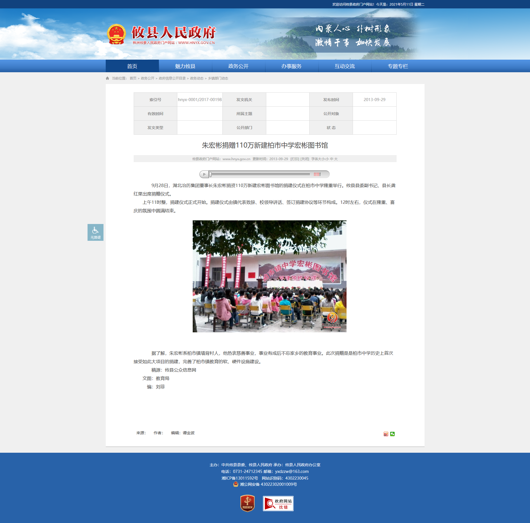Select 政务公开 in the navigation bar

pos(238,66)
